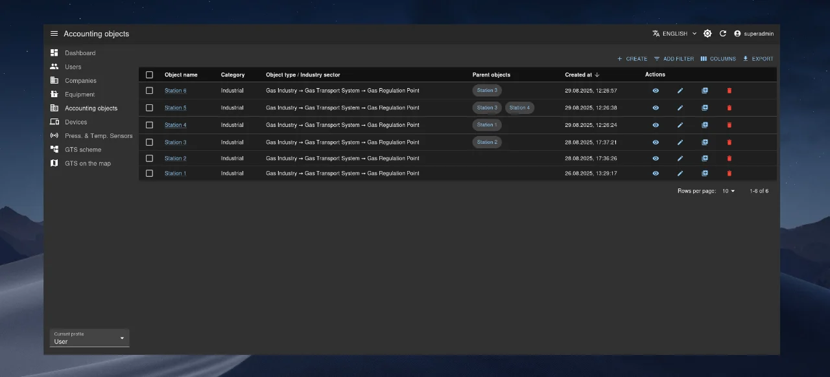Check the Station 1 row checkbox
The image size is (830, 377).
149,174
